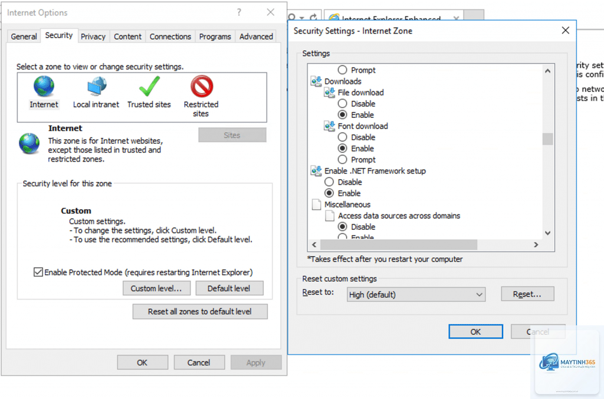This screenshot has height=399, width=604.
Task: Click settings list scroll right arrow
Action: [x=536, y=245]
